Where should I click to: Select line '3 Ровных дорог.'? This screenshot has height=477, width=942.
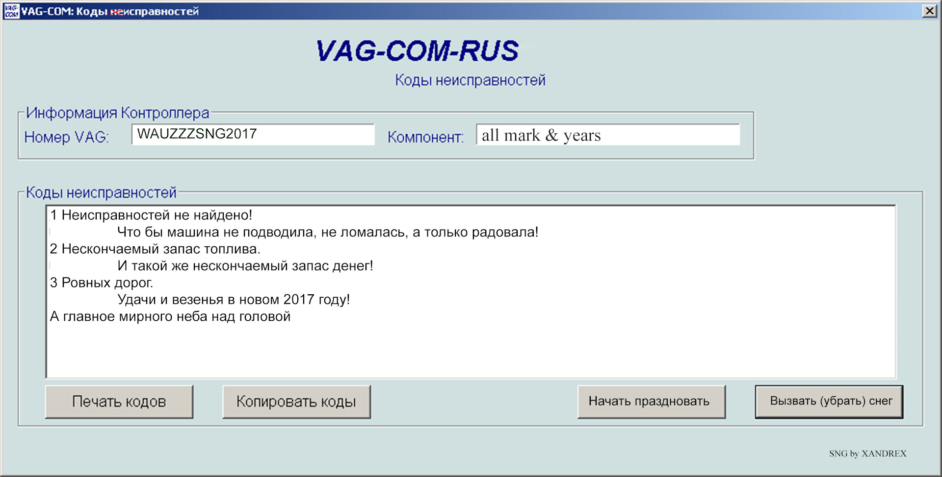(102, 283)
